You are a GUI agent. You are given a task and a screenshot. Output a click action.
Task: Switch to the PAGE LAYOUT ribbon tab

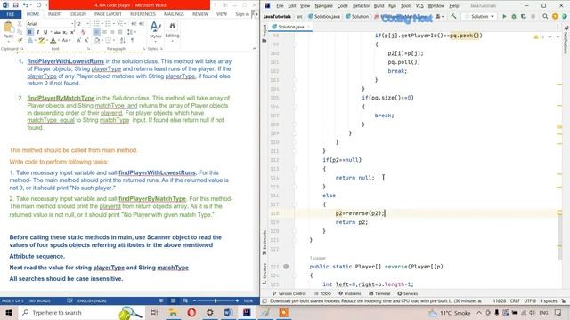pos(108,14)
